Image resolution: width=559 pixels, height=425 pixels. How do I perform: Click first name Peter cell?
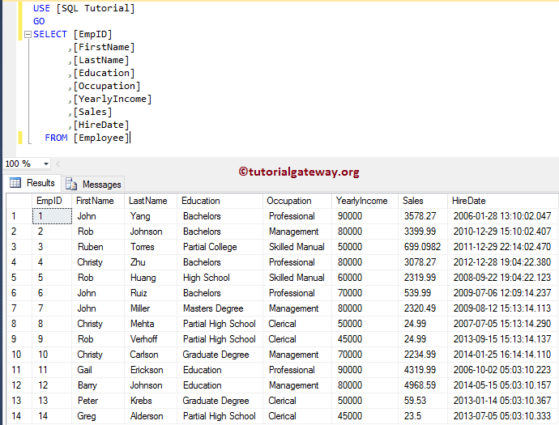[98, 401]
